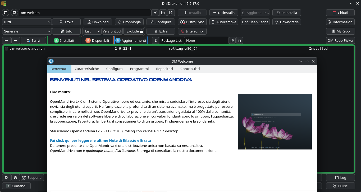Click the Distro Sync button

click(192, 22)
